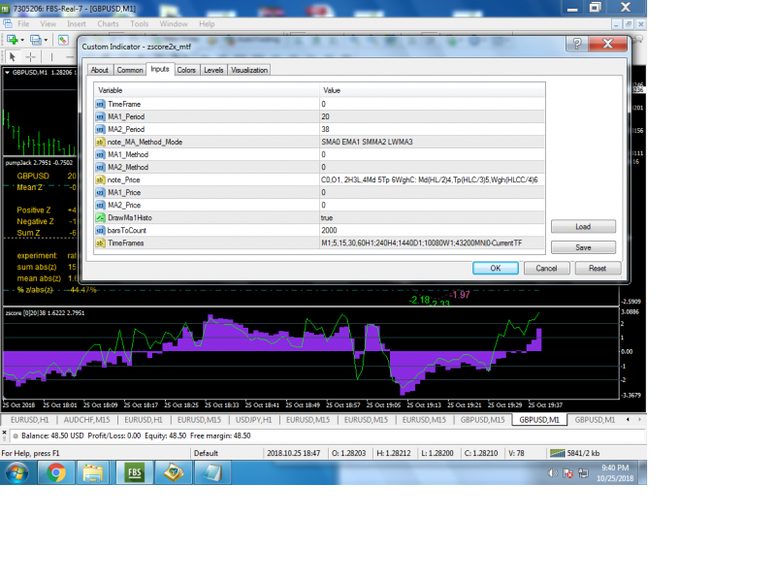Image resolution: width=776 pixels, height=581 pixels.
Task: Click the note_Price string icon
Action: pyautogui.click(x=101, y=179)
